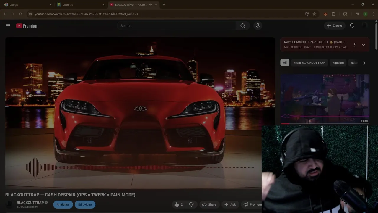Viewport: 378px width, 213px height.
Task: Like the video with thumbs up
Action: tap(178, 204)
